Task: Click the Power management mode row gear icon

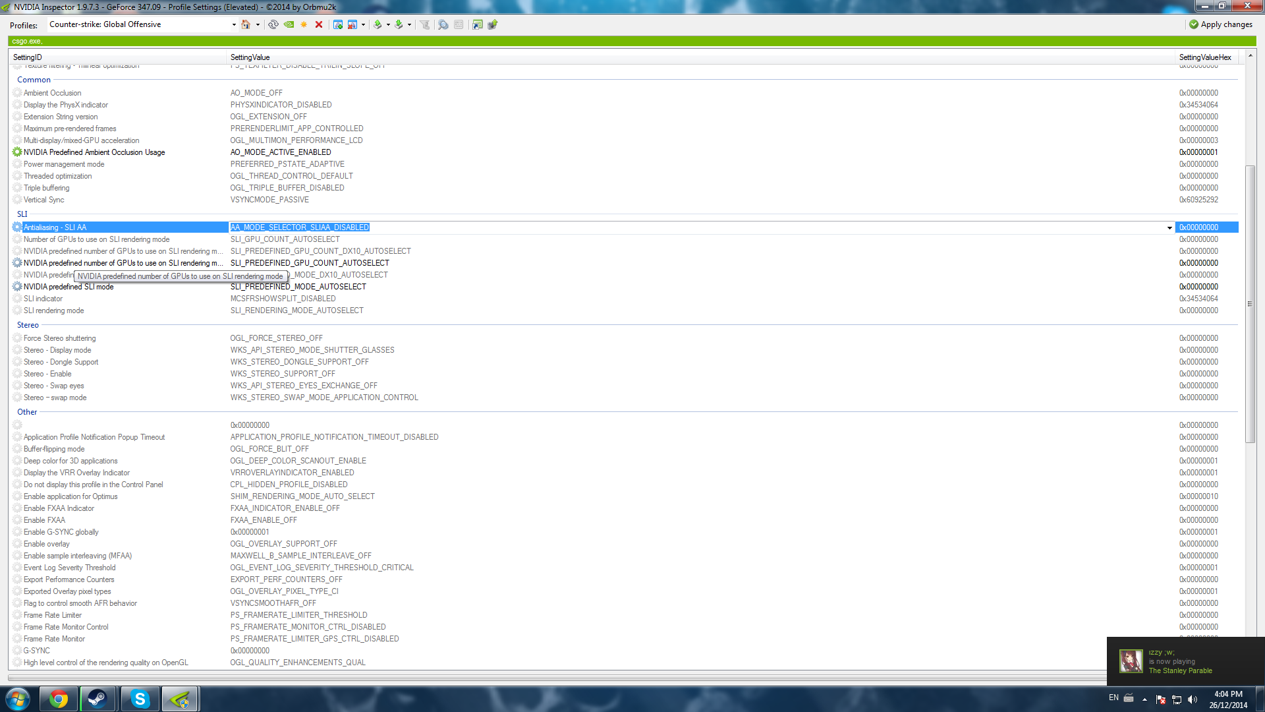Action: click(x=17, y=164)
